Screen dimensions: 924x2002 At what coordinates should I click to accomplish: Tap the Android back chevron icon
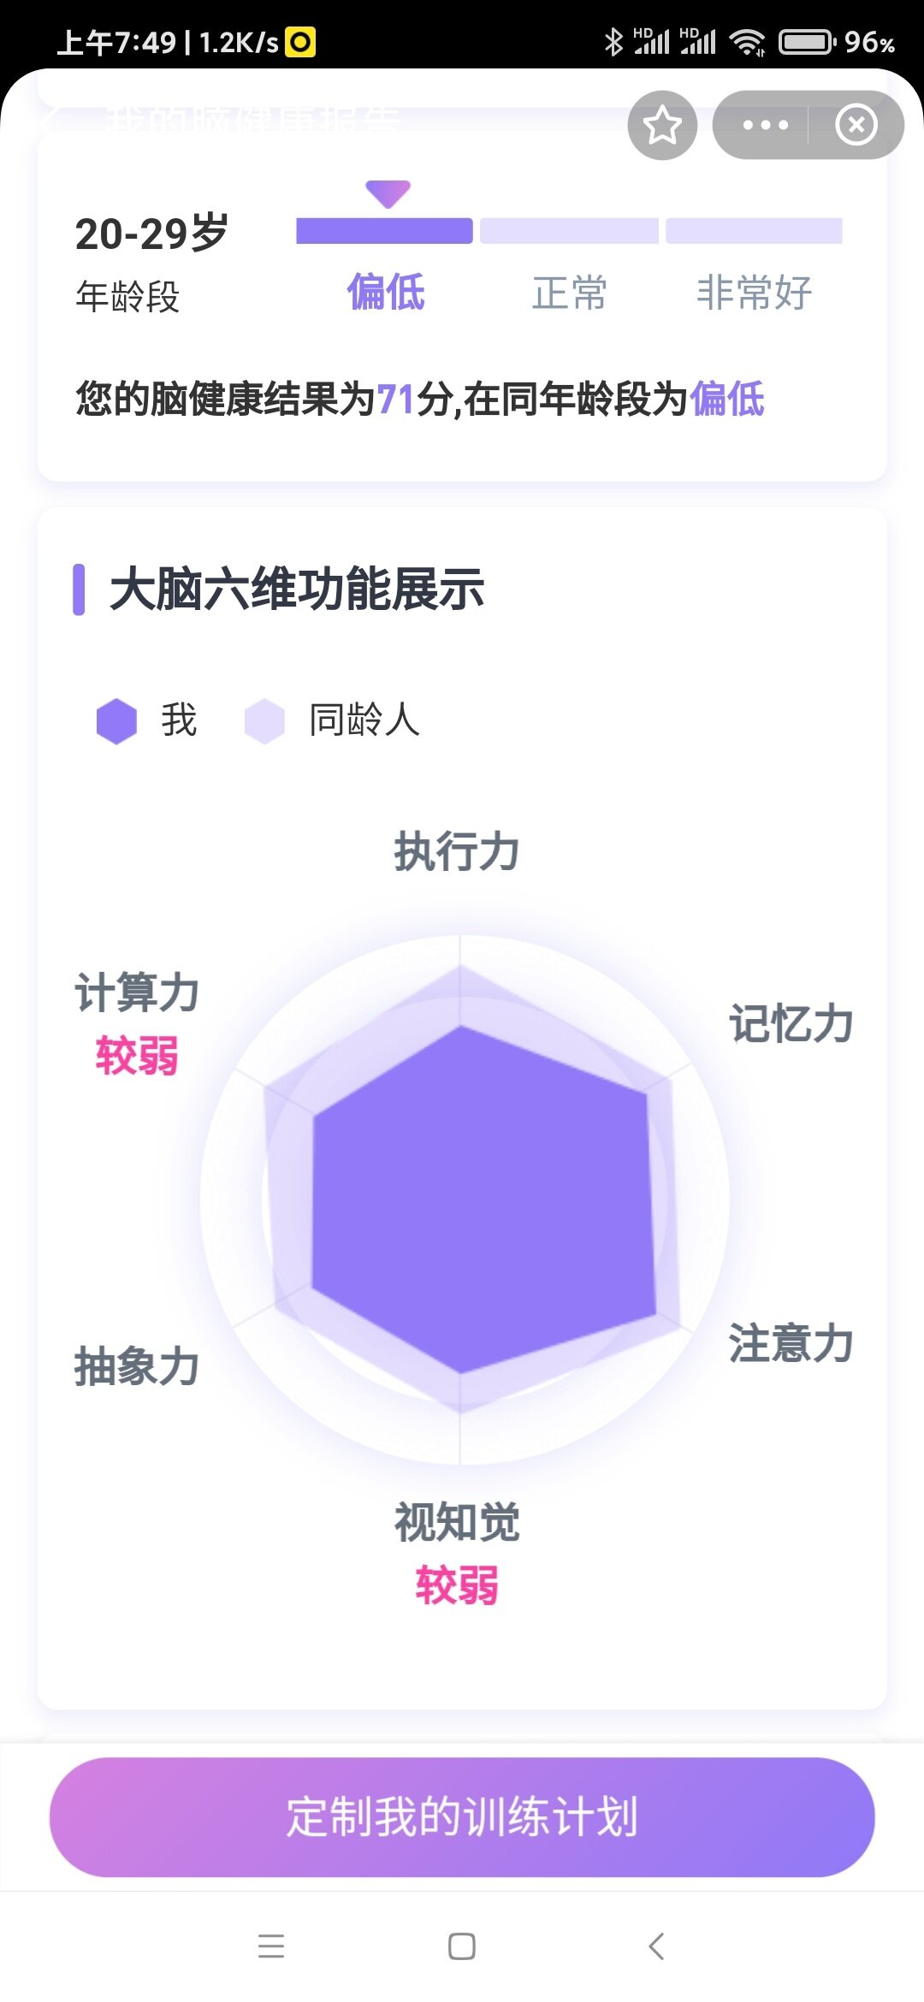pos(656,1946)
